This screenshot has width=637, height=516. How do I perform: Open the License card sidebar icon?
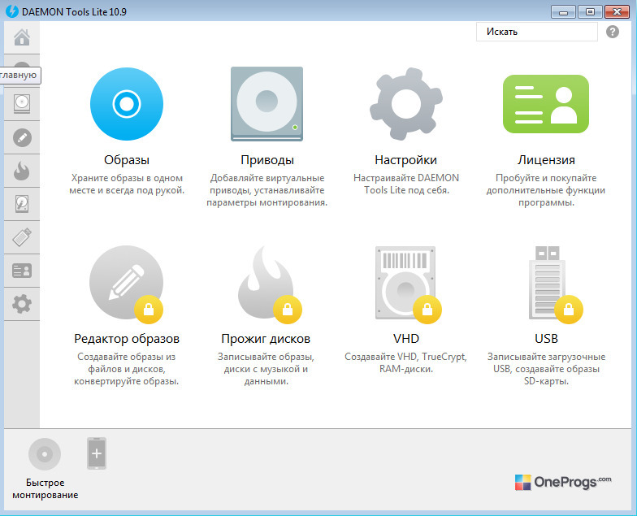22,271
